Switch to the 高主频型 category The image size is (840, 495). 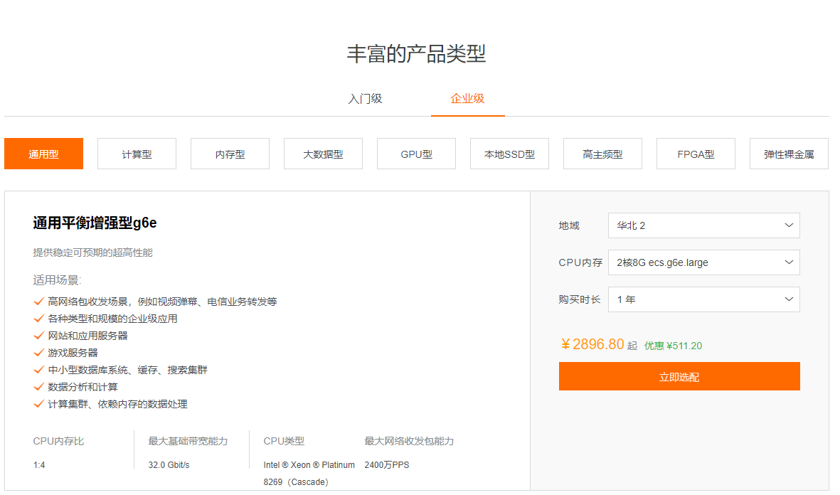pos(602,154)
